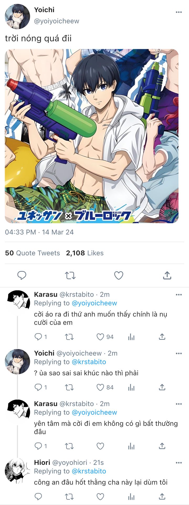Viewport: 189px width, 505px height.
Task: View the 2,108 Likes list
Action: point(85,253)
